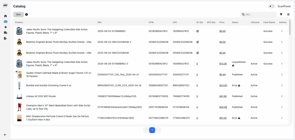Viewport: 295px width, 140px height.
Task: Click the Product column header
Action: tap(19, 22)
